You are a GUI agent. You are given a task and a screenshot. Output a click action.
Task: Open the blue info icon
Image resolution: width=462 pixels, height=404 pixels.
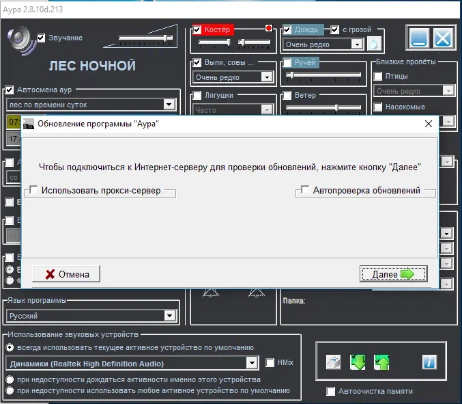[429, 362]
